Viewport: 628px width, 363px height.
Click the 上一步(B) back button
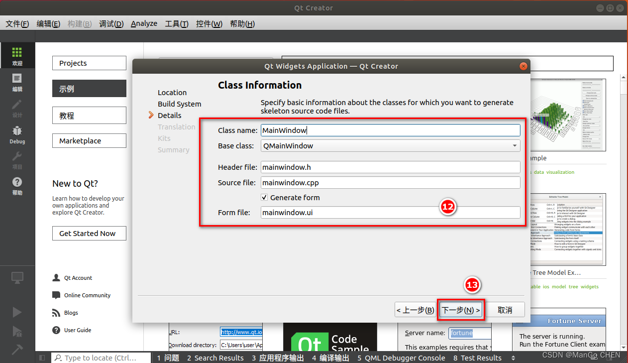(x=416, y=310)
